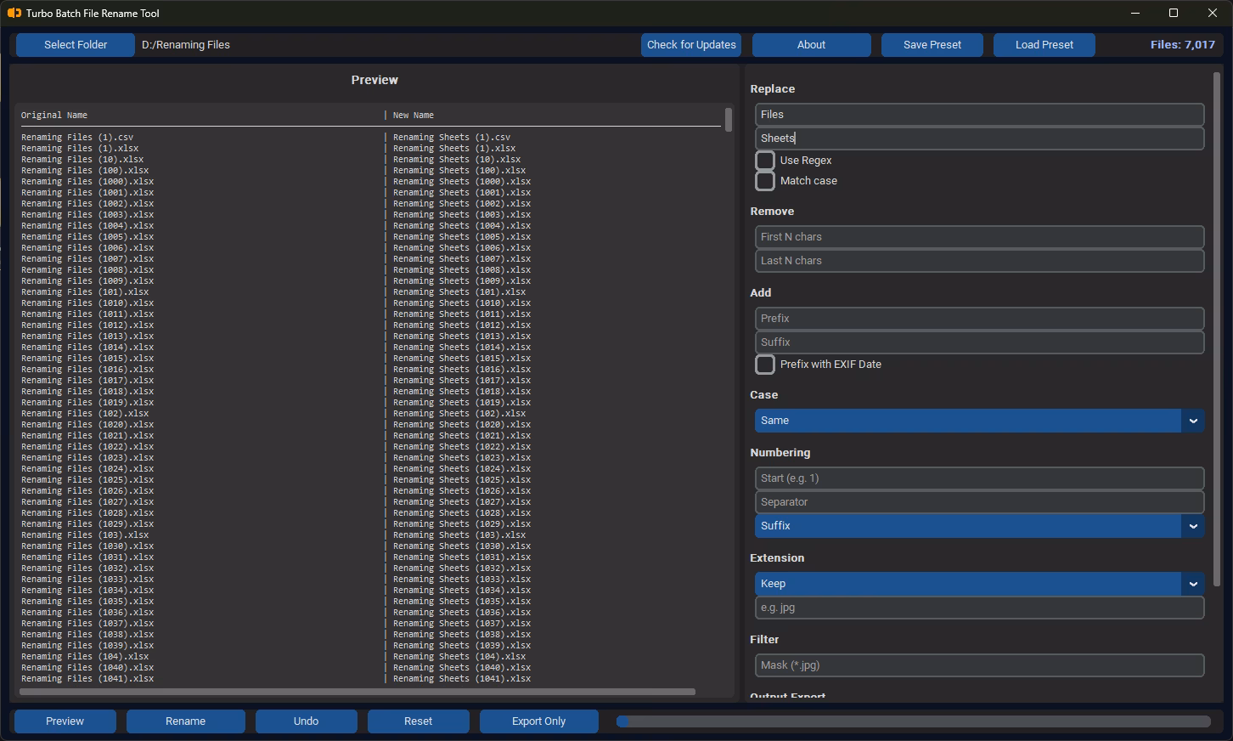Image resolution: width=1233 pixels, height=741 pixels.
Task: Click the options panel vertical scrollbar
Action: tap(1217, 330)
